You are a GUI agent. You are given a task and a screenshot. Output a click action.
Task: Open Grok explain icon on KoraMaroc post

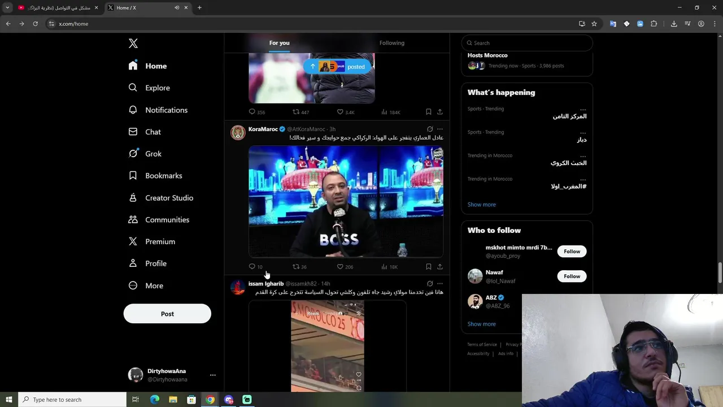430,129
